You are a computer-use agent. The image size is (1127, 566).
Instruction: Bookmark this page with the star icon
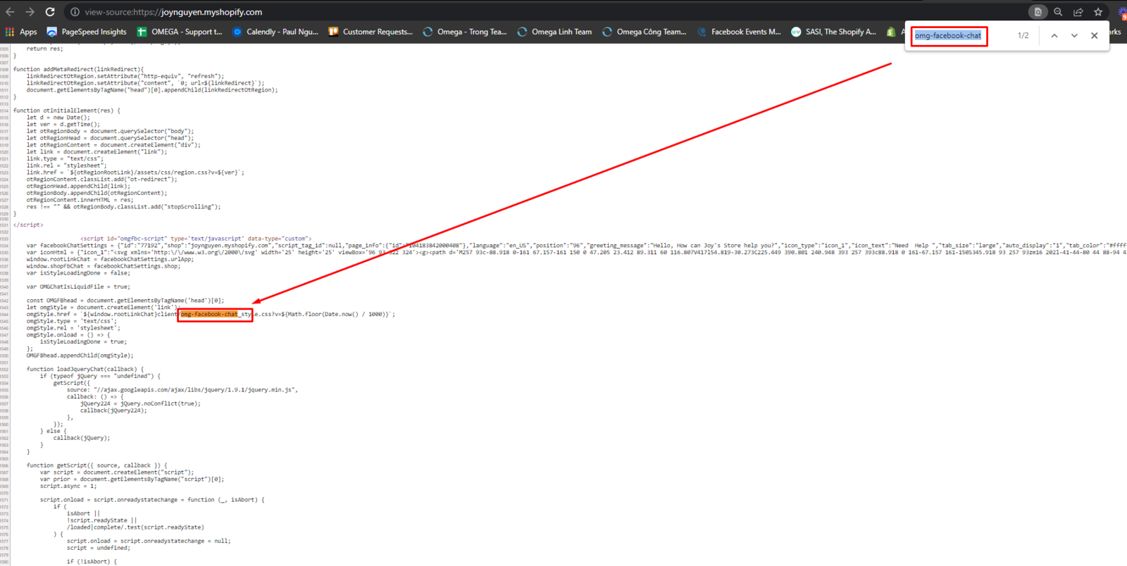coord(1098,12)
